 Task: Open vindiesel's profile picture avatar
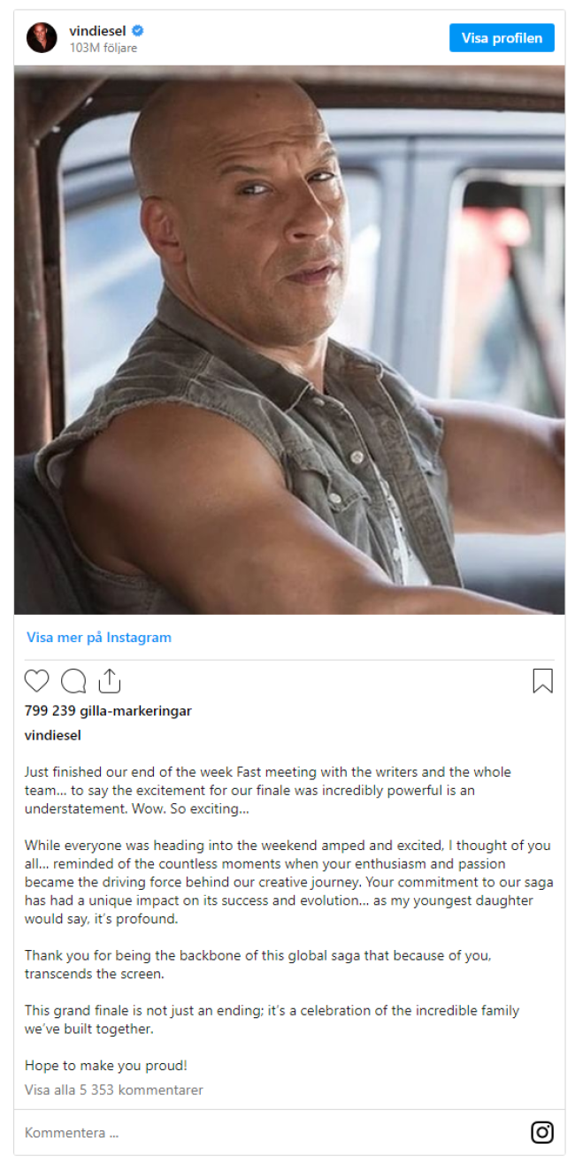(42, 38)
